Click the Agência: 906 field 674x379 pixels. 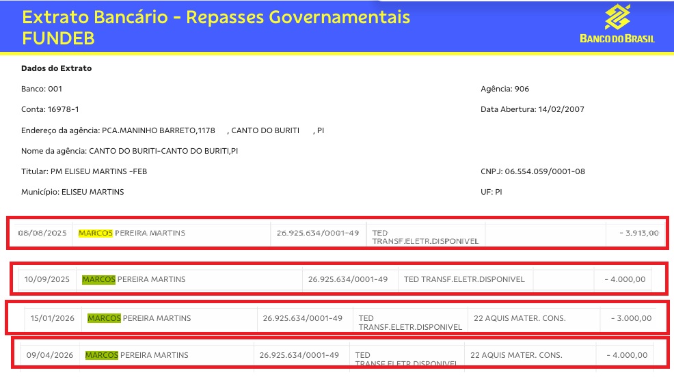(504, 89)
